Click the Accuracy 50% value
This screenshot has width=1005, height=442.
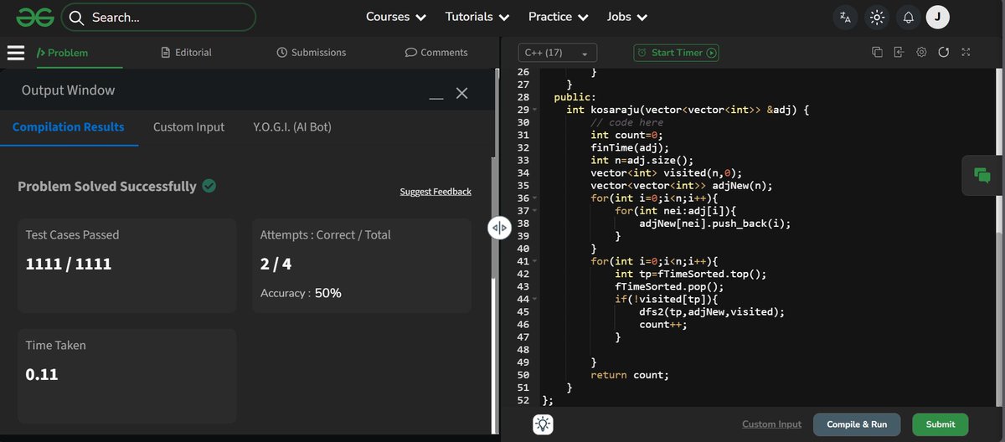327,293
